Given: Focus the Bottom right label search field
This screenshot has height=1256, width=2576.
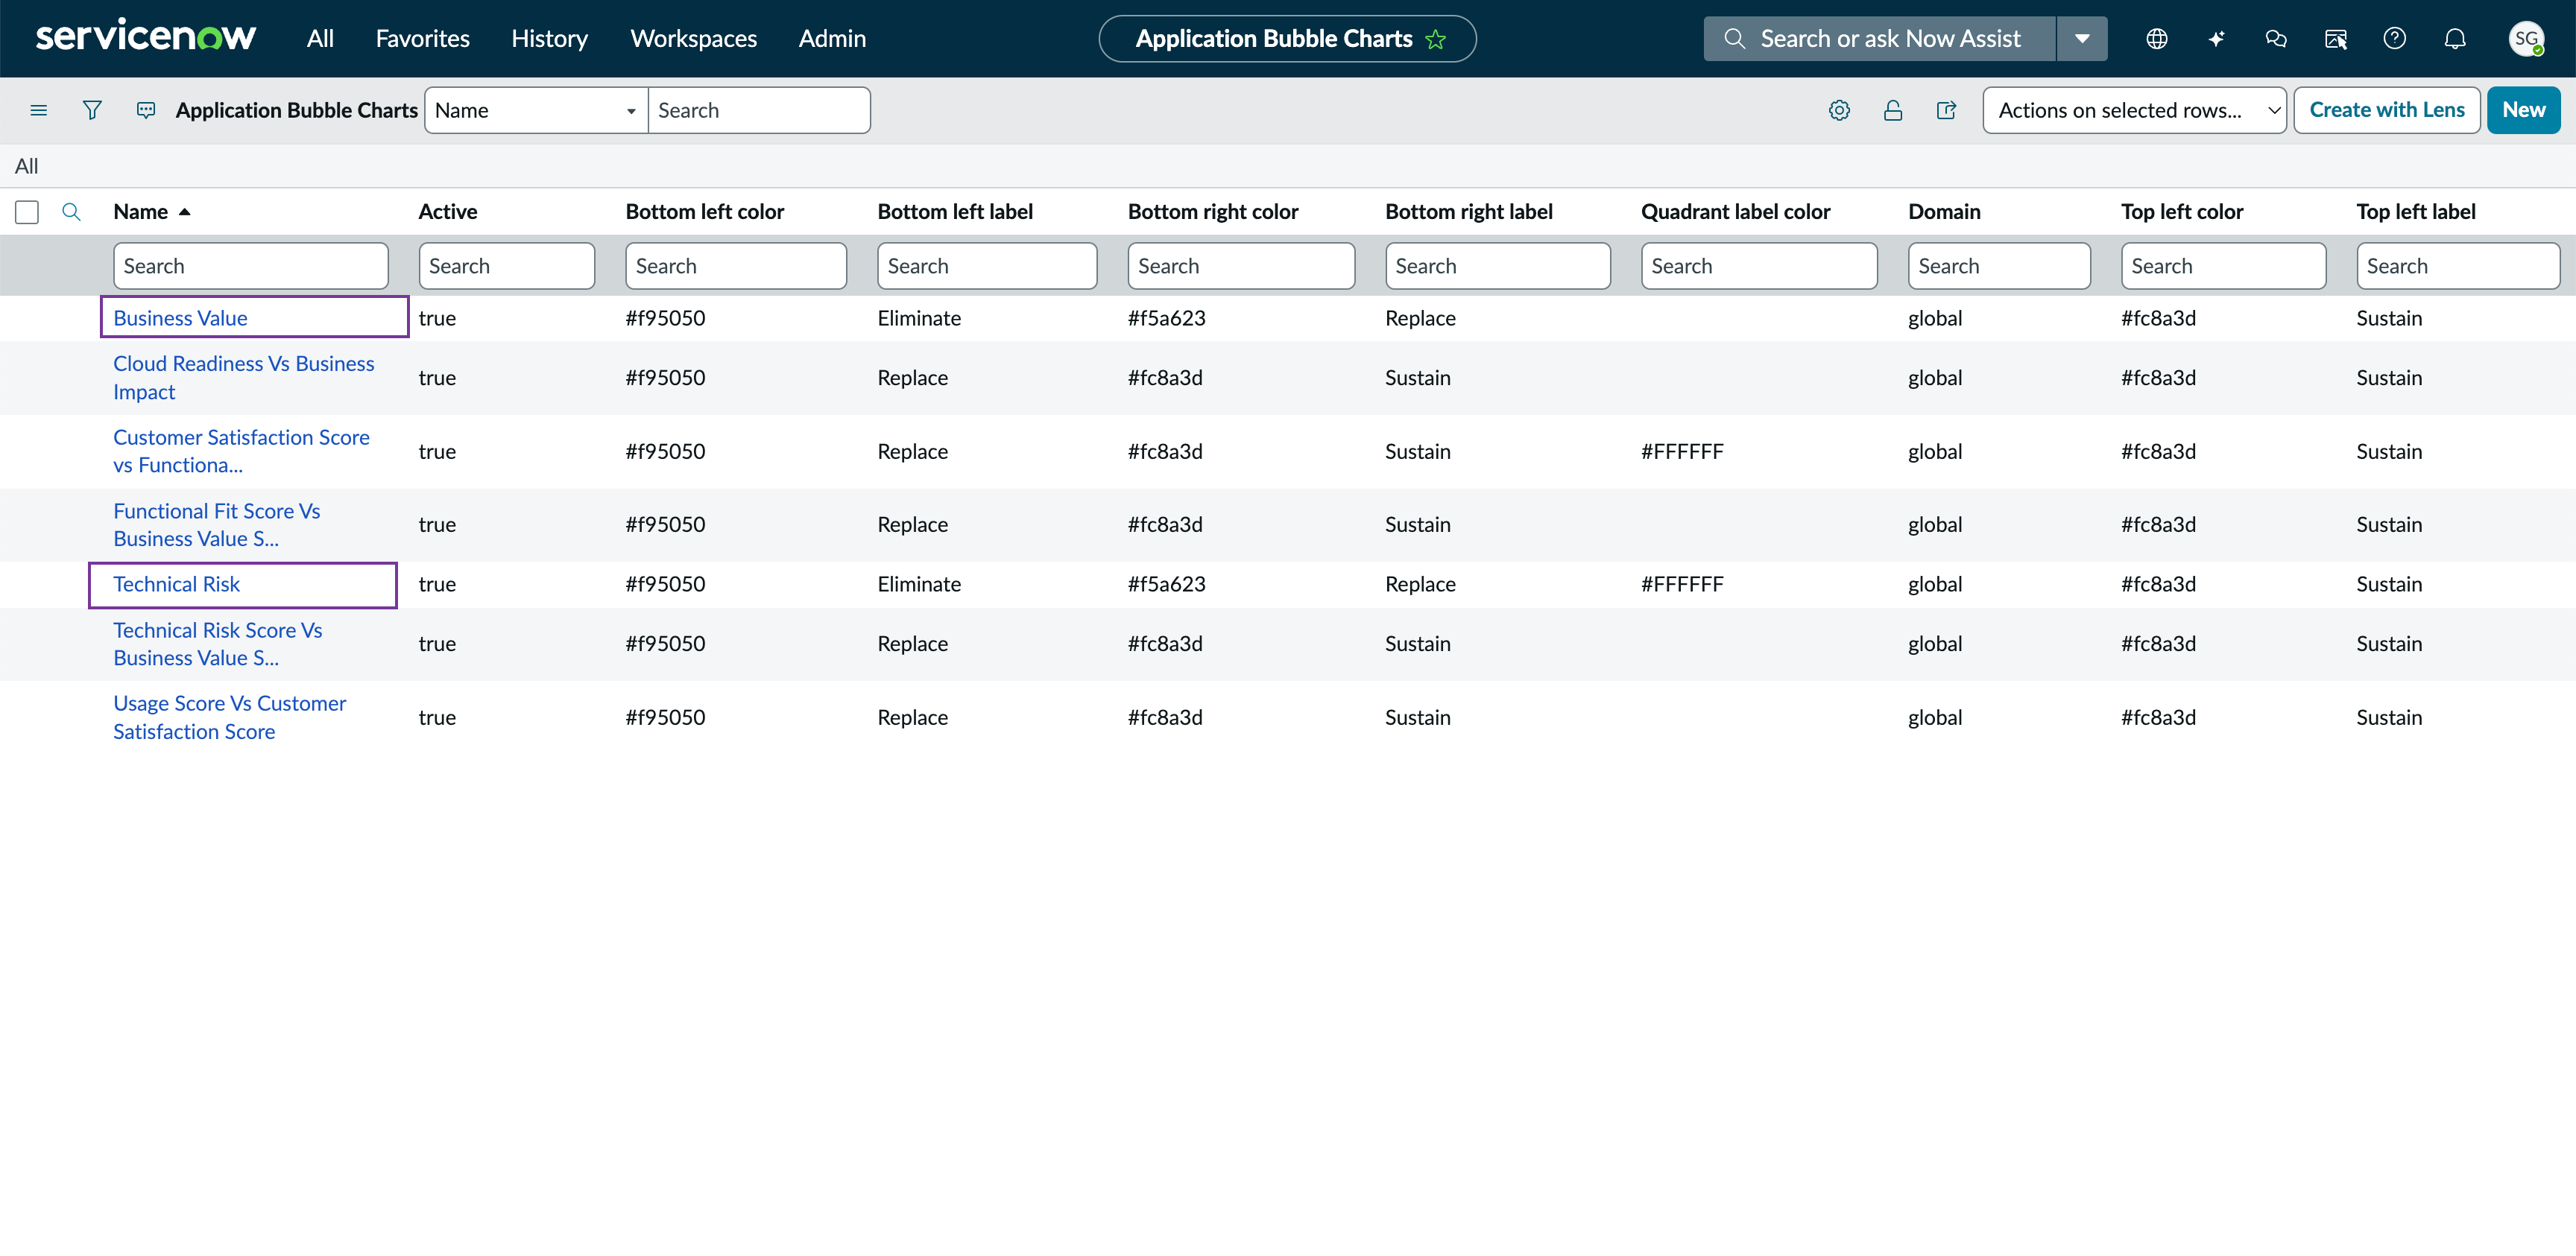Looking at the screenshot, I should click(1498, 266).
